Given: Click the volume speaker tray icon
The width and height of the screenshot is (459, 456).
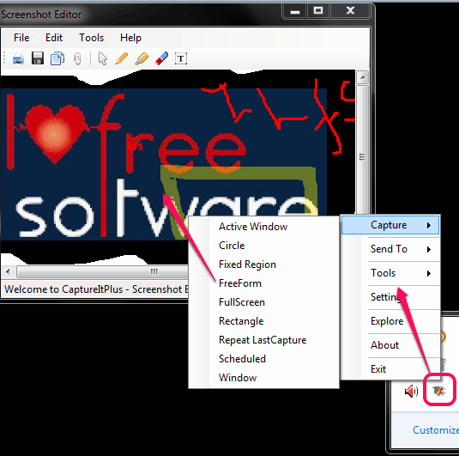Looking at the screenshot, I should point(411,391).
